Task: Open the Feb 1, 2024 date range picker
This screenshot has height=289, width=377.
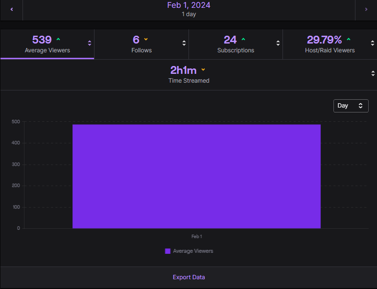Action: pos(188,9)
